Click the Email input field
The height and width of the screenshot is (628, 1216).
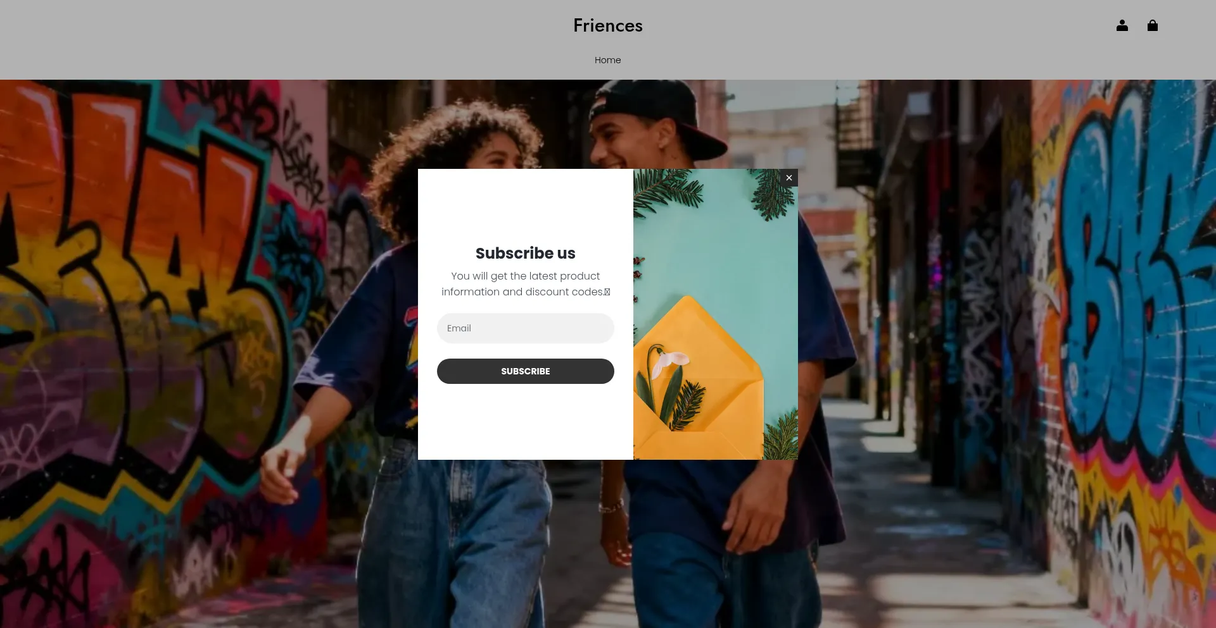525,328
